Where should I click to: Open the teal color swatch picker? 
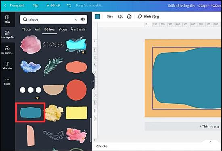[97, 17]
